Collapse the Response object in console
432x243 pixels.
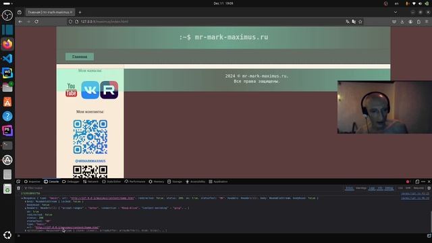pyautogui.click(x=22, y=198)
